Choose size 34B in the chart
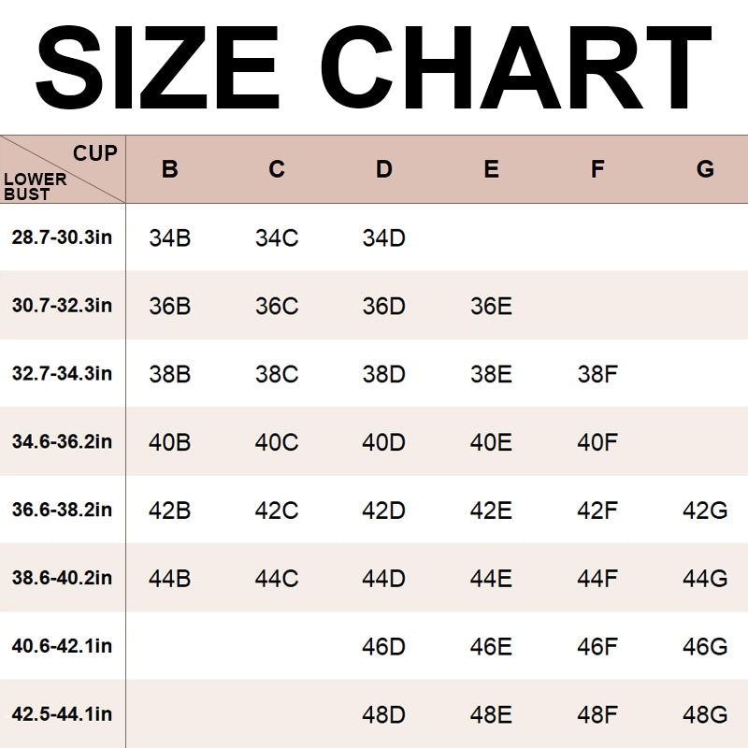 click(170, 237)
